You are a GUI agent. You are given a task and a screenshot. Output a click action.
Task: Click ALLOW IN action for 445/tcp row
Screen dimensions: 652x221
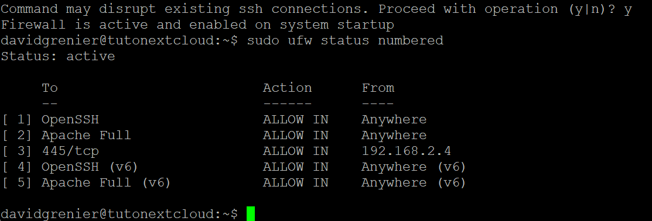click(296, 151)
